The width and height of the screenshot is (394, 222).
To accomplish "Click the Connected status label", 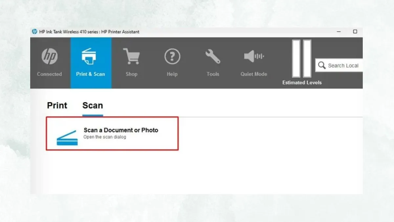I will [49, 74].
